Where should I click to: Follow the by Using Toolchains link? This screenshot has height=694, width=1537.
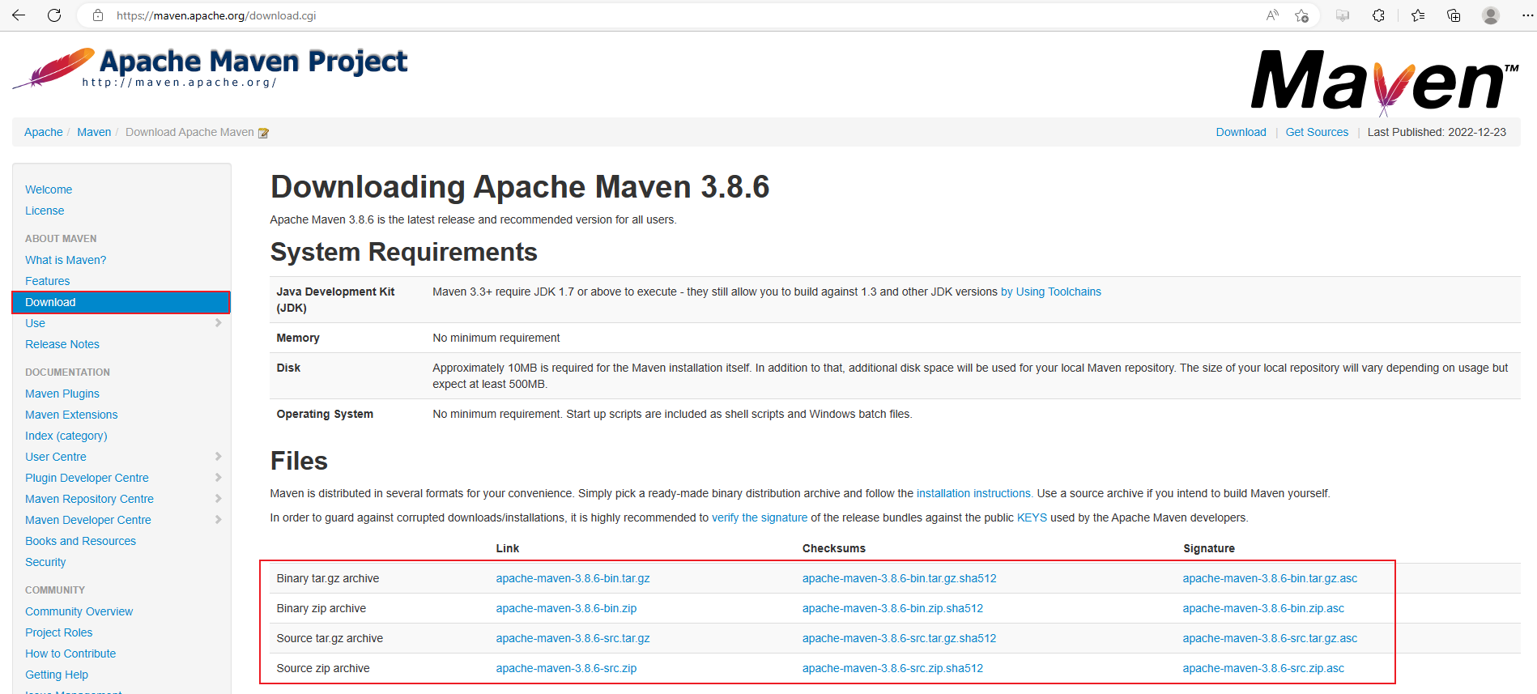click(1051, 292)
